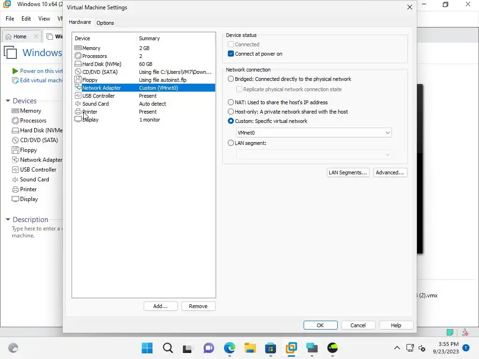
Task: Select the Hard Disk (NVMe) icon in settings list
Action: click(x=78, y=64)
